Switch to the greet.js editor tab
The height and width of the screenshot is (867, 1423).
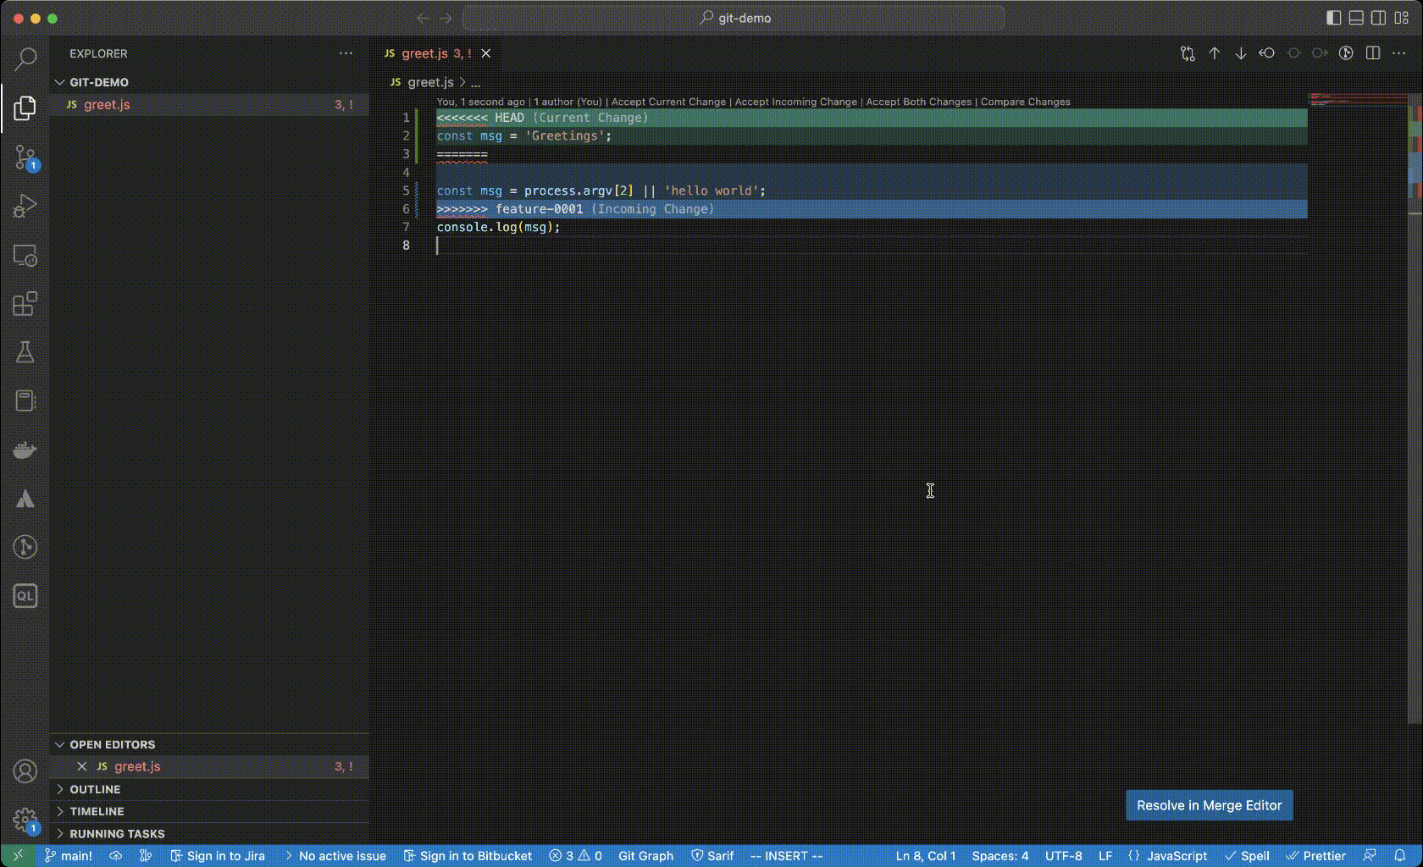tap(435, 53)
